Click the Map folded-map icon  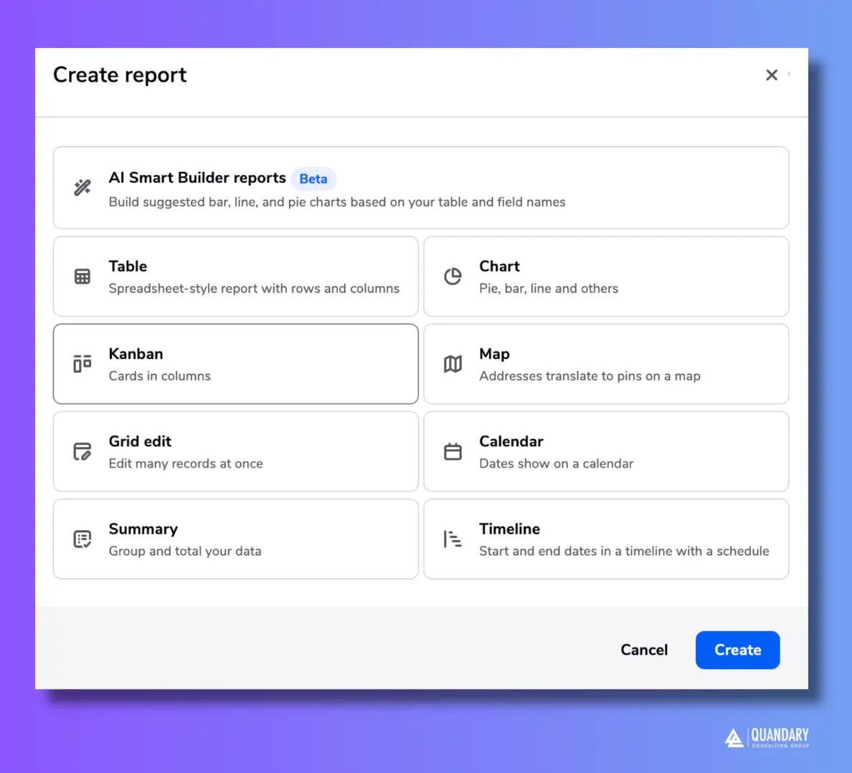tap(453, 363)
